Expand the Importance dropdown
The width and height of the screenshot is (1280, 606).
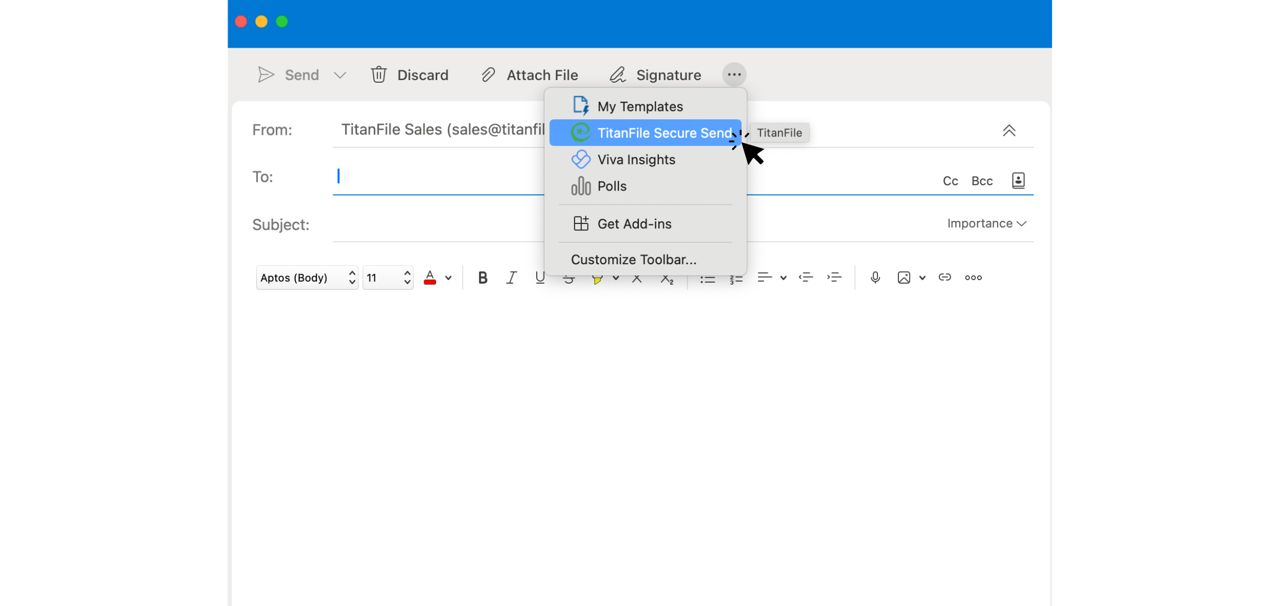(986, 223)
